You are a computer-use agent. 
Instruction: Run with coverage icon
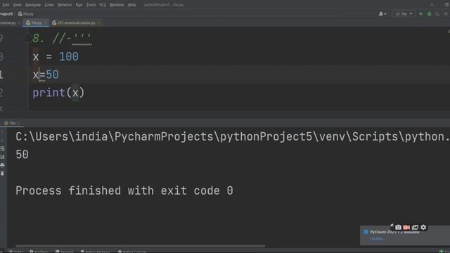[x=437, y=14]
